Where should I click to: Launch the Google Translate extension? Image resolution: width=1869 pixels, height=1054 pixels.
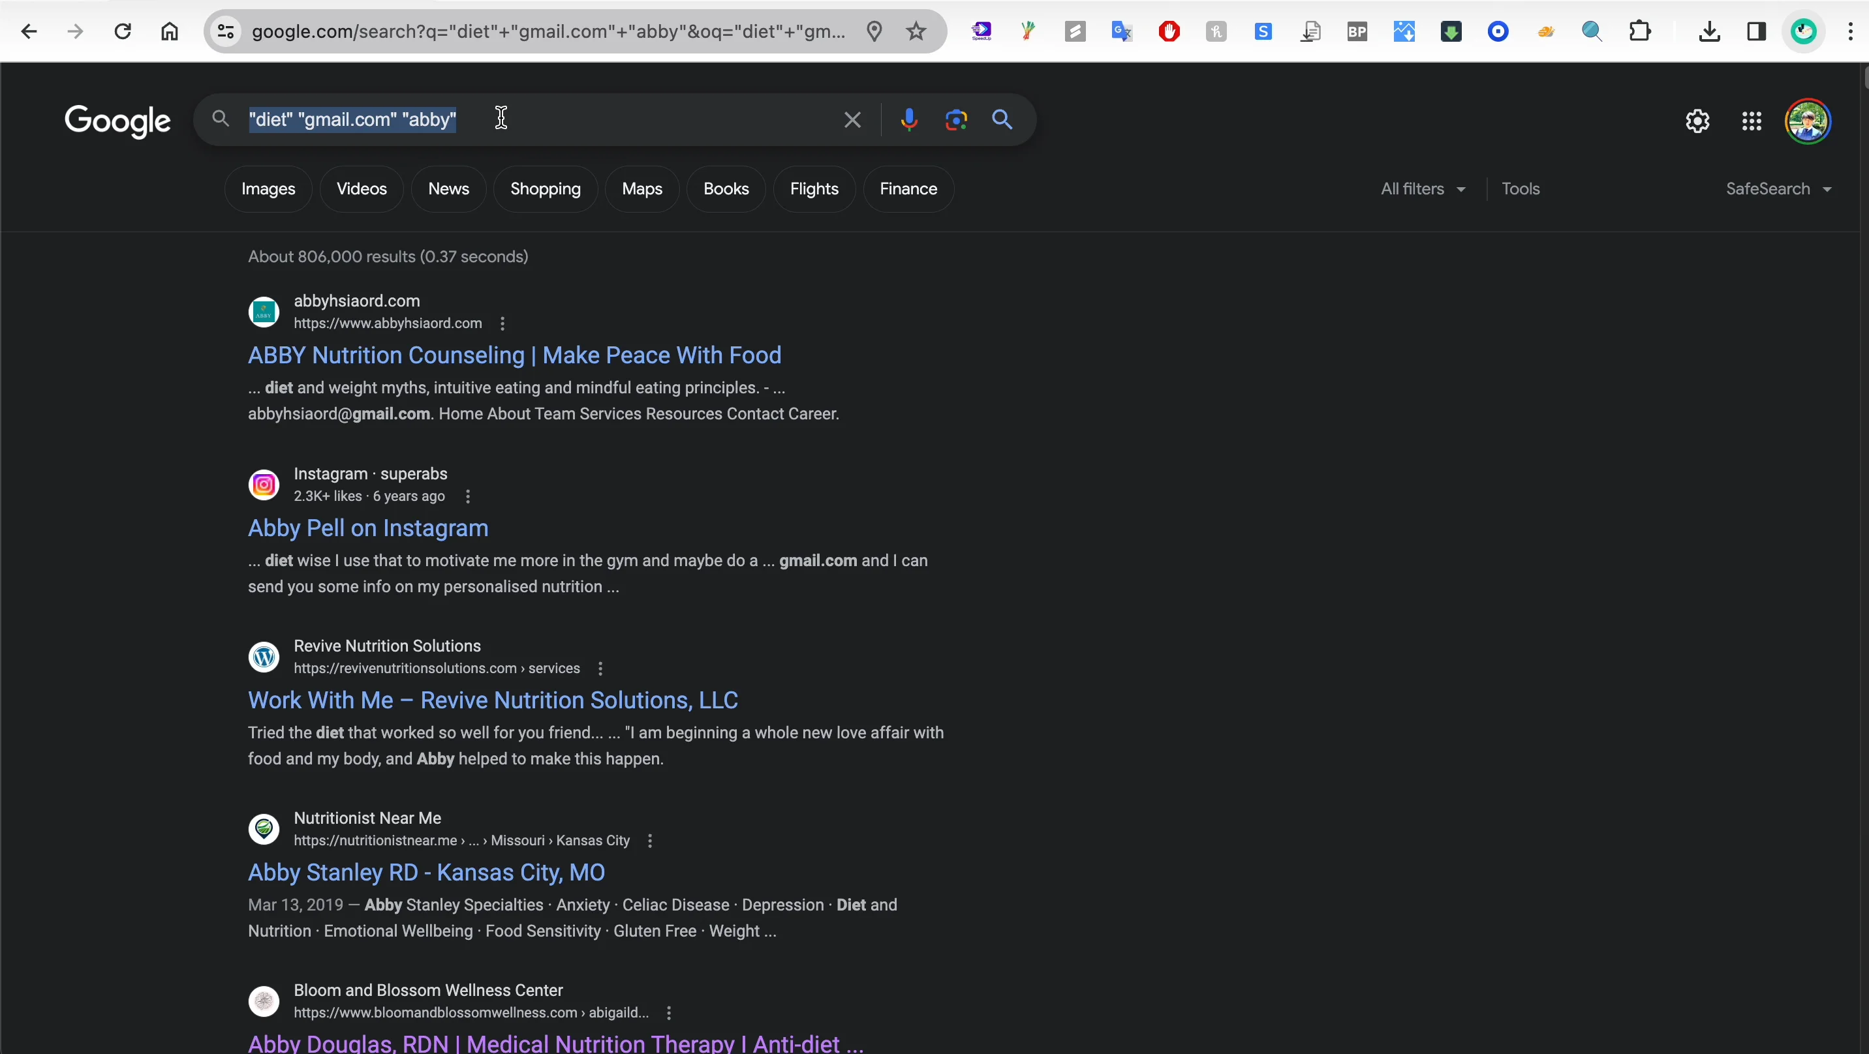pyautogui.click(x=1122, y=31)
